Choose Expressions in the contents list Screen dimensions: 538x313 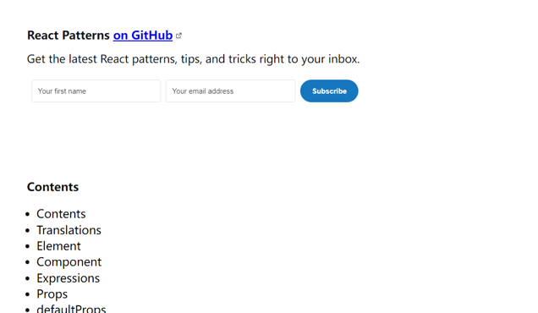69,278
